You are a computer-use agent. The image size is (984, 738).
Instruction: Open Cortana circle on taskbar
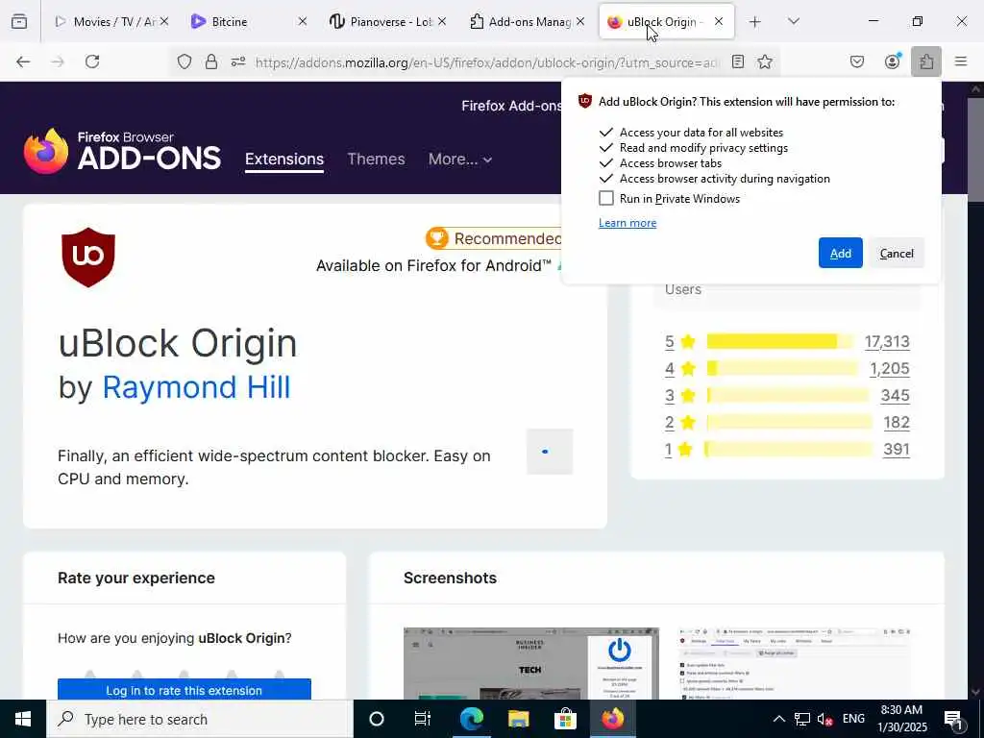point(377,719)
